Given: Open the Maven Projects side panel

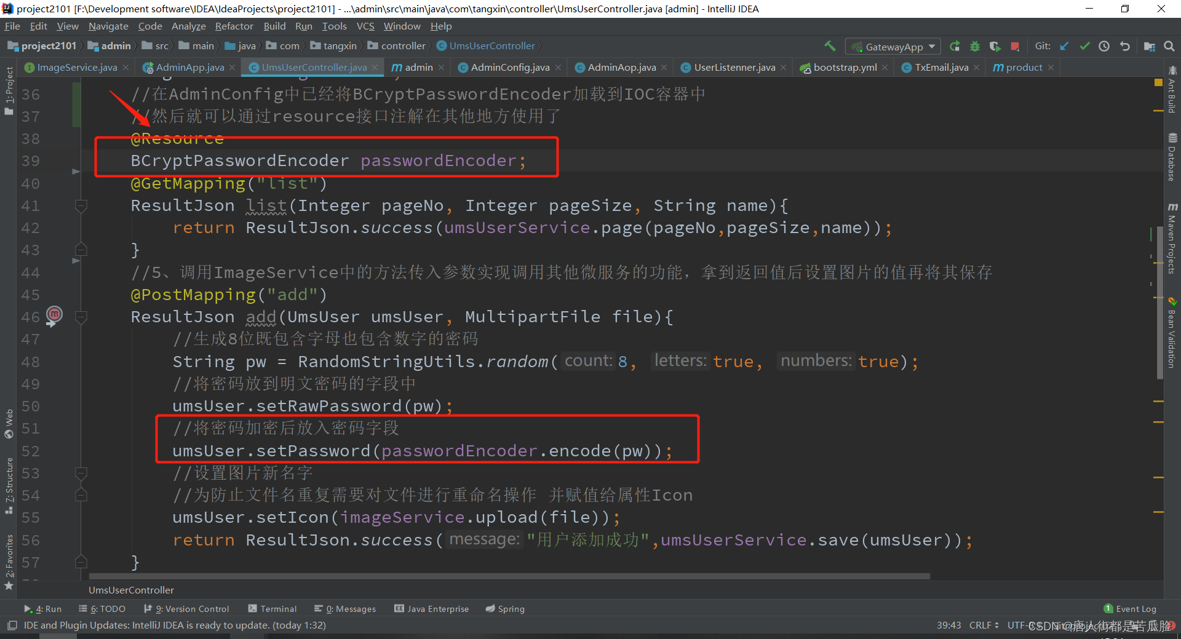Looking at the screenshot, I should [1172, 238].
